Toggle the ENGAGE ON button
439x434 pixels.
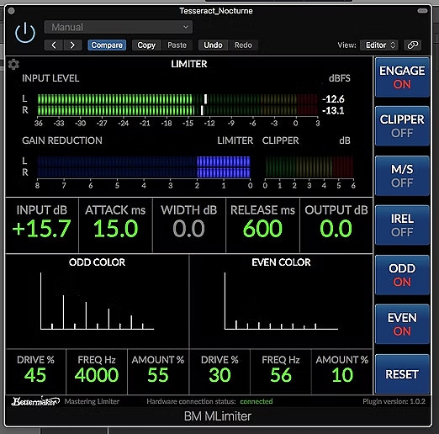[x=402, y=77]
